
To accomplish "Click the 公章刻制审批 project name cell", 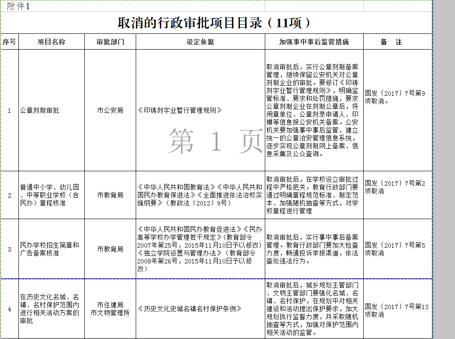I will pos(52,110).
